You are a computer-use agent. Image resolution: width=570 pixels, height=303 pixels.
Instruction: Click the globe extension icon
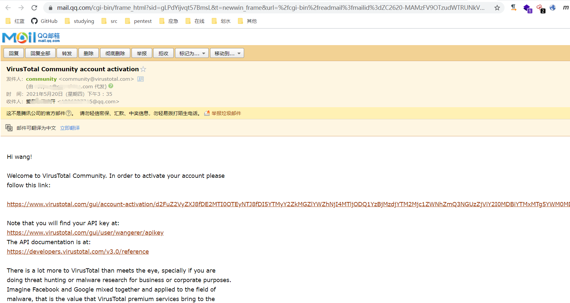[553, 8]
